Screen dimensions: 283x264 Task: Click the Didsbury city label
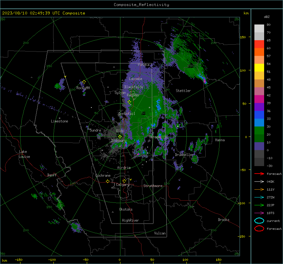coord(119,141)
